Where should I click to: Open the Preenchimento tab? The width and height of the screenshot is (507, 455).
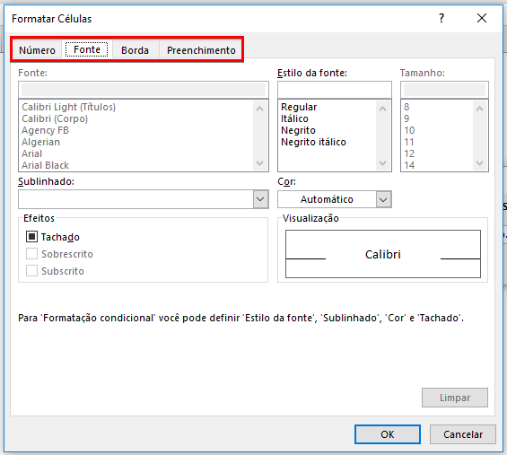[201, 50]
